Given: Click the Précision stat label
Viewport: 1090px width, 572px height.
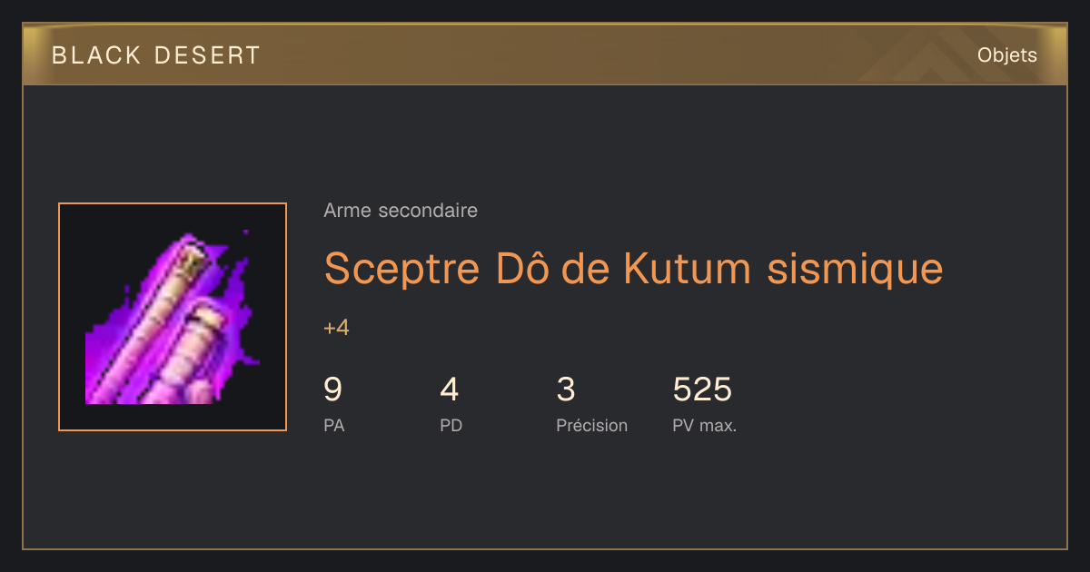Looking at the screenshot, I should 592,425.
